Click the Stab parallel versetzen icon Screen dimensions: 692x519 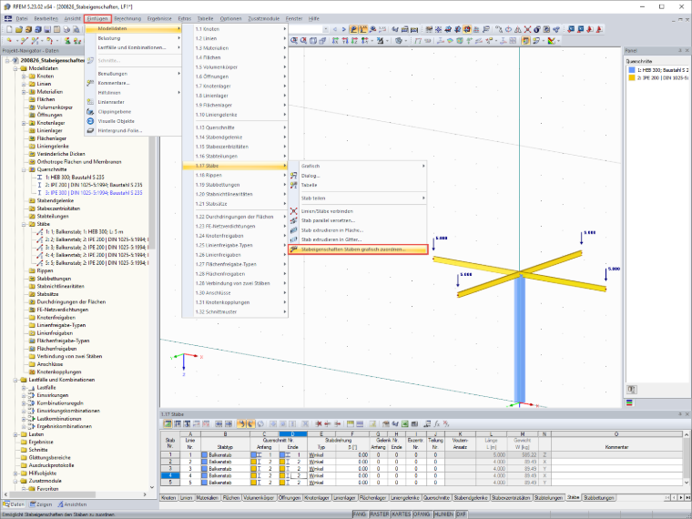[293, 220]
